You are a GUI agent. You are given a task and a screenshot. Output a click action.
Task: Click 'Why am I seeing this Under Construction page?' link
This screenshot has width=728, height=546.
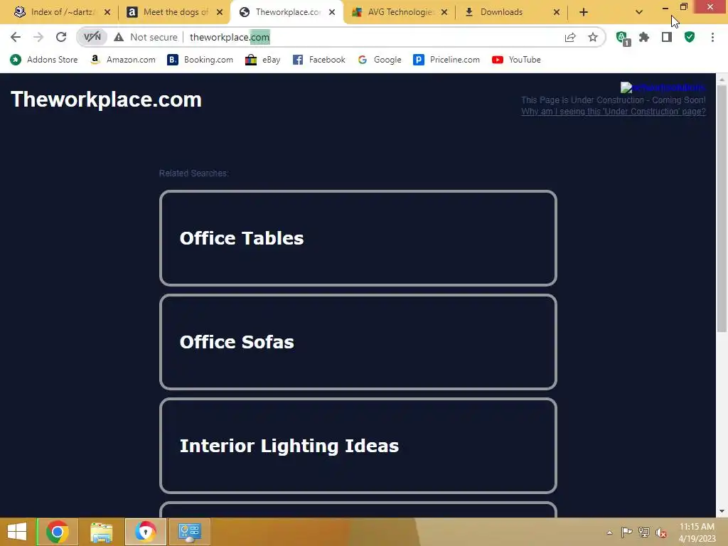point(614,112)
